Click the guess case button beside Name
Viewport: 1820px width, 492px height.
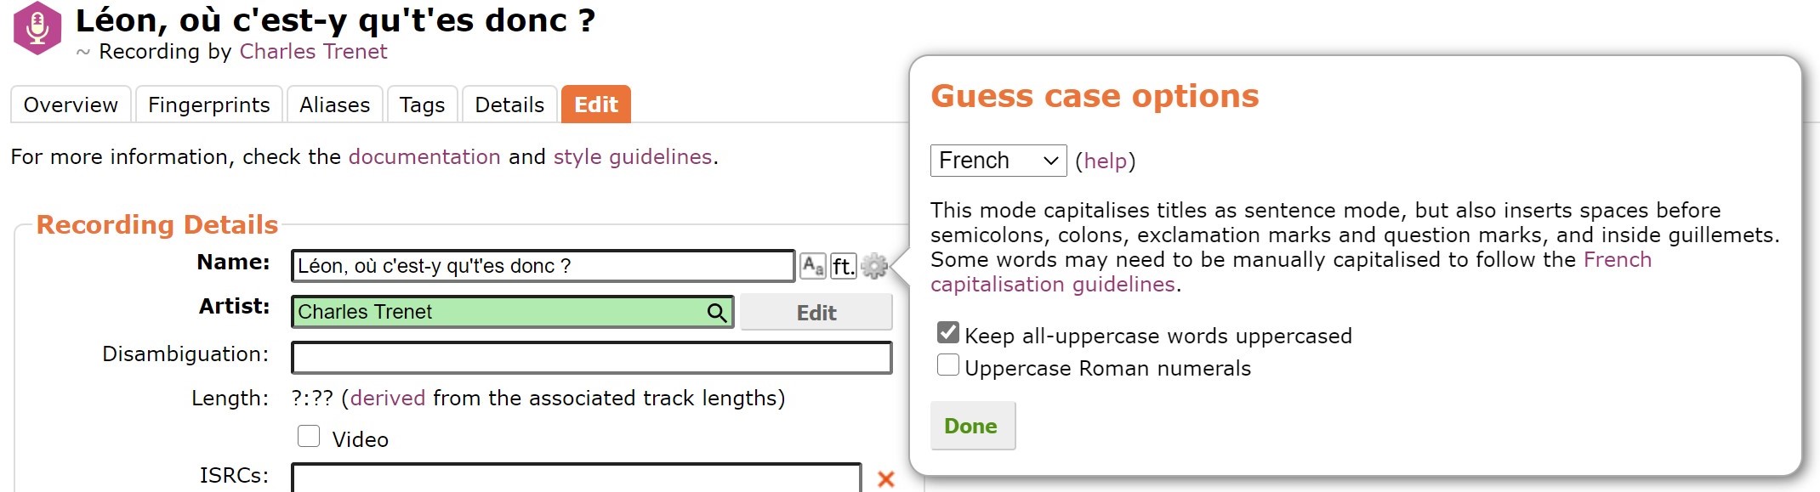(813, 266)
